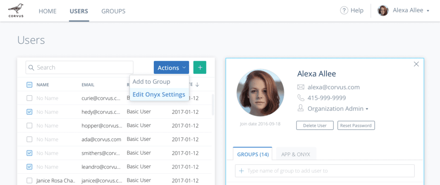
Task: Open the Actions dropdown button
Action: point(171,67)
